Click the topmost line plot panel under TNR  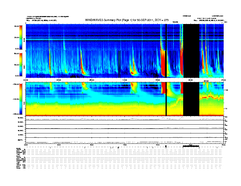(124, 118)
